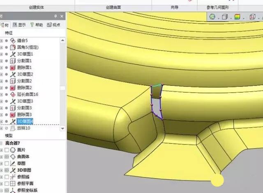Click the pin icon on tree panel
This screenshot has height=193, width=263.
[x=55, y=16]
